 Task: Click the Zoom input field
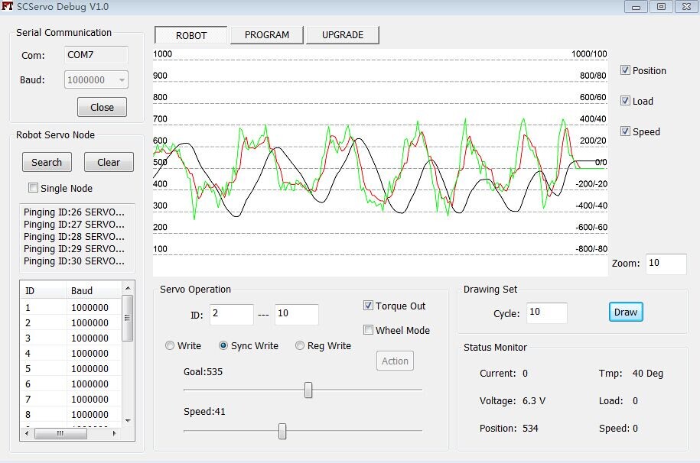(666, 264)
